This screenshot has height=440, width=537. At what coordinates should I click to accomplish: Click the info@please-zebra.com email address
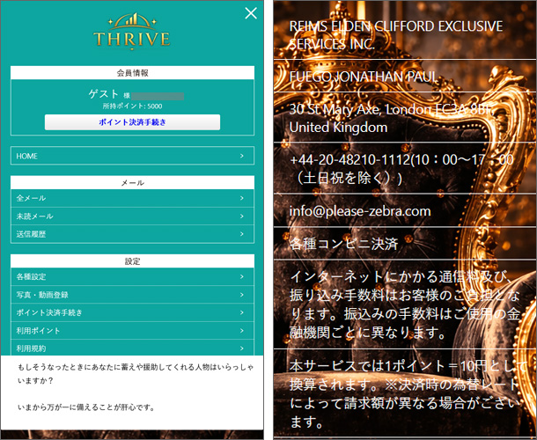click(360, 211)
